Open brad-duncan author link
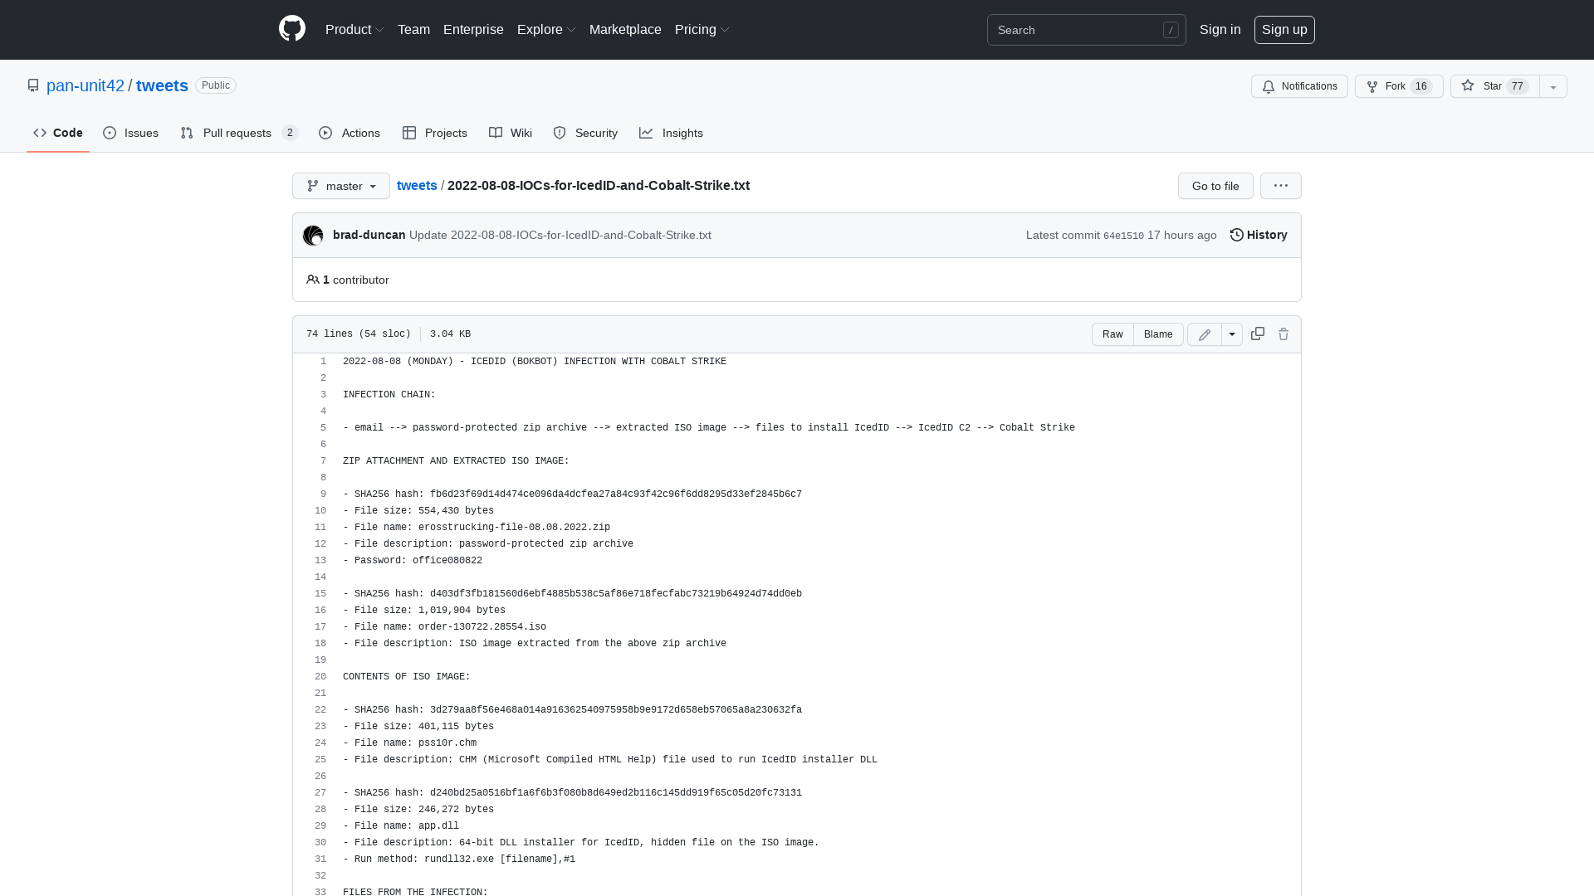 (369, 235)
